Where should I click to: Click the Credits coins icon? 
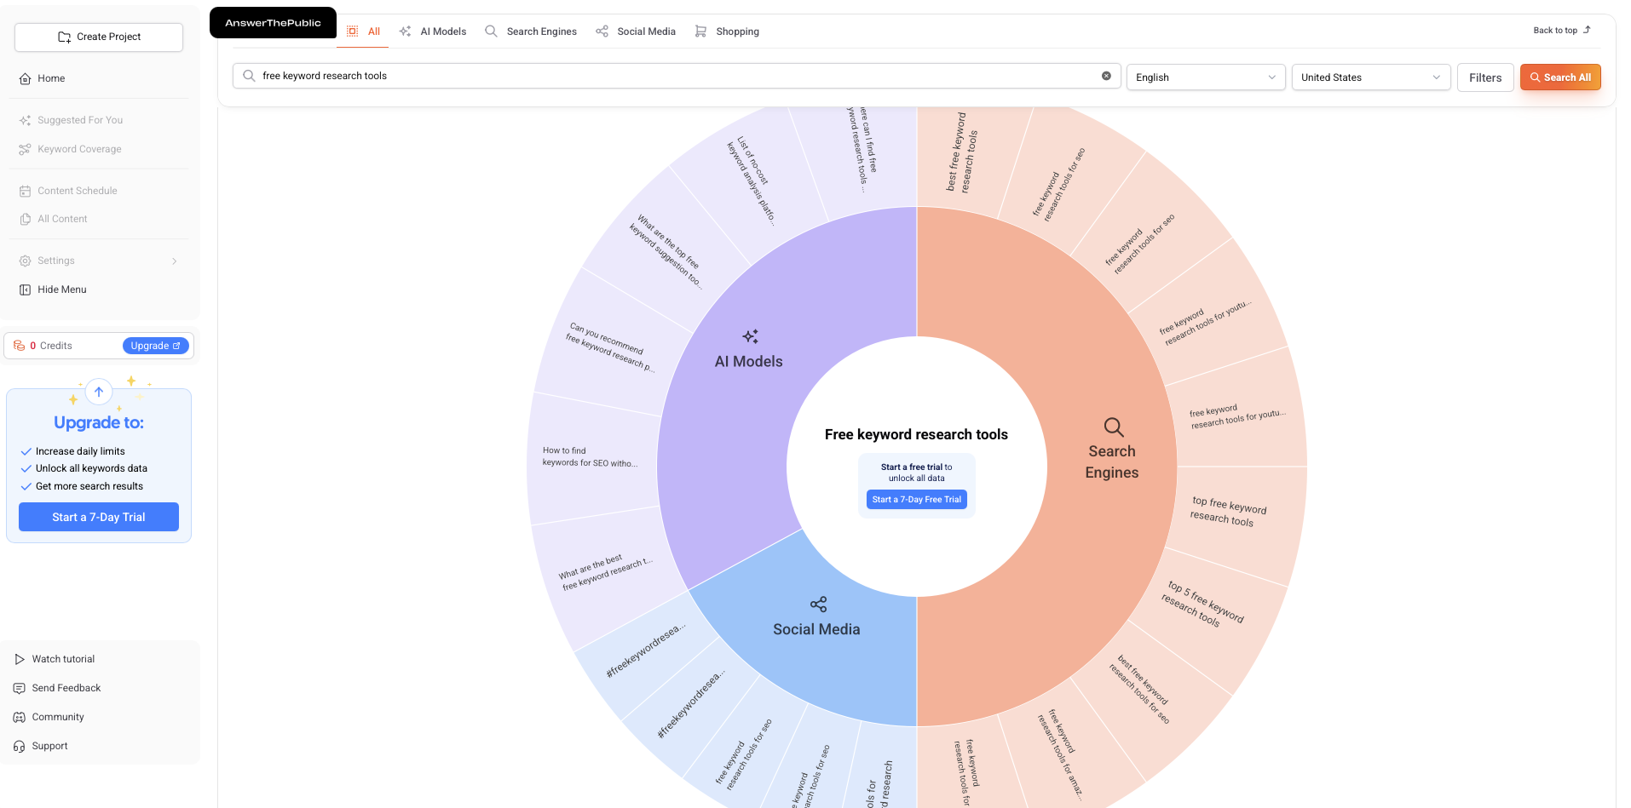click(19, 346)
